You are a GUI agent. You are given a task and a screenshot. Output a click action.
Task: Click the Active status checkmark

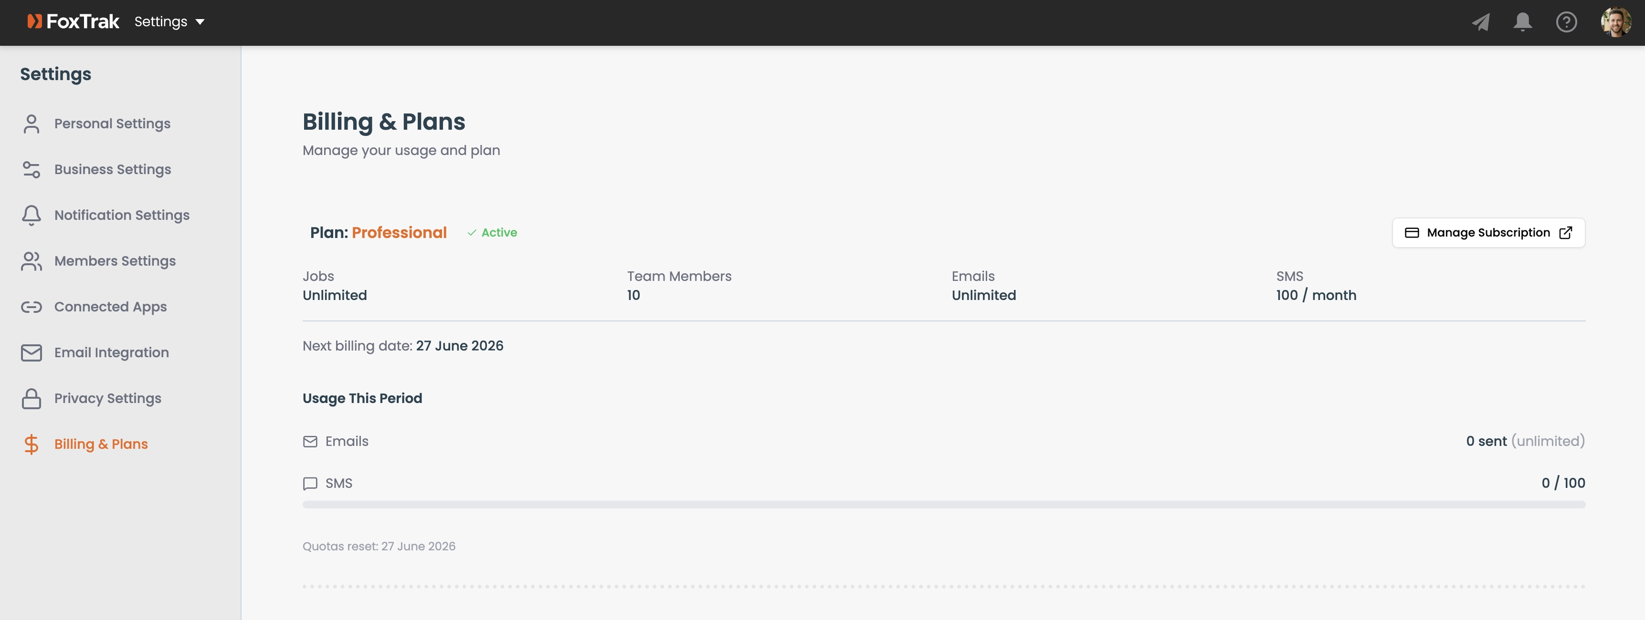point(472,233)
